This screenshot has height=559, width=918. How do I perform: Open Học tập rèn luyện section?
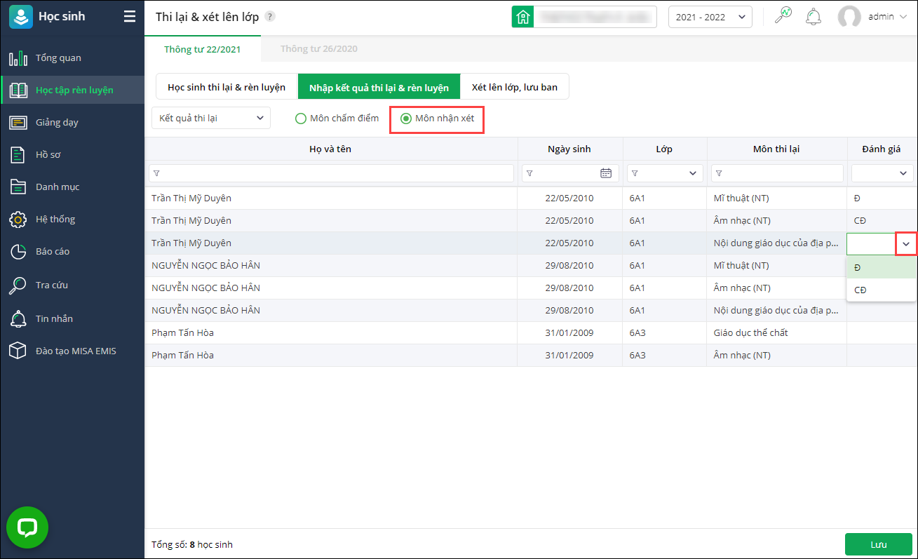72,90
